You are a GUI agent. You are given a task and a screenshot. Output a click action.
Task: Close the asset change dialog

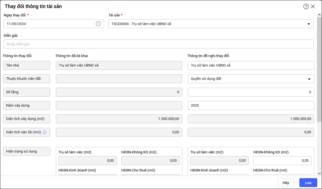point(313,6)
